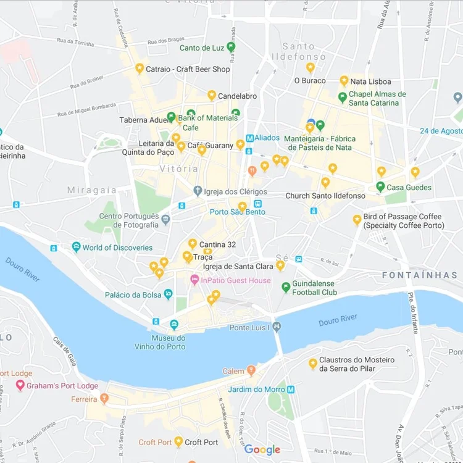Screen dimensions: 463x463
Task: Open the Museu do Vinho do Porto icon
Action: [174, 325]
